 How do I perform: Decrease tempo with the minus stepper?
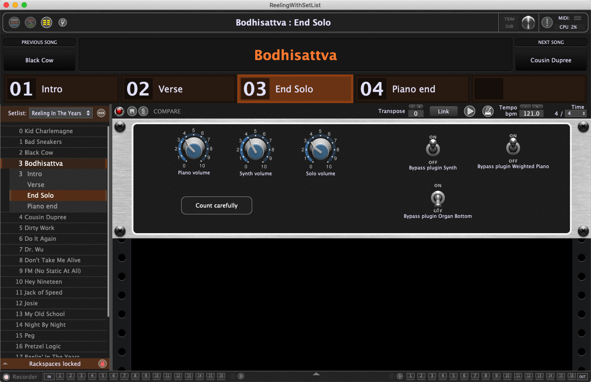pos(525,107)
